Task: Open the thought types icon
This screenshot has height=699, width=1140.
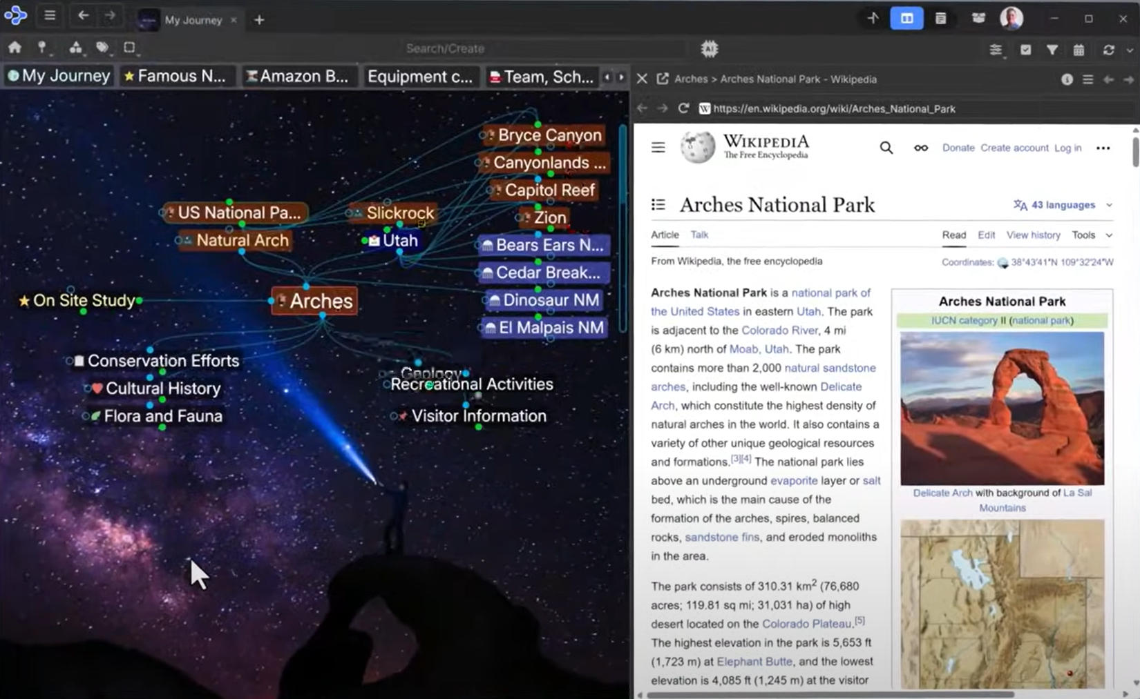Action: pyautogui.click(x=75, y=48)
